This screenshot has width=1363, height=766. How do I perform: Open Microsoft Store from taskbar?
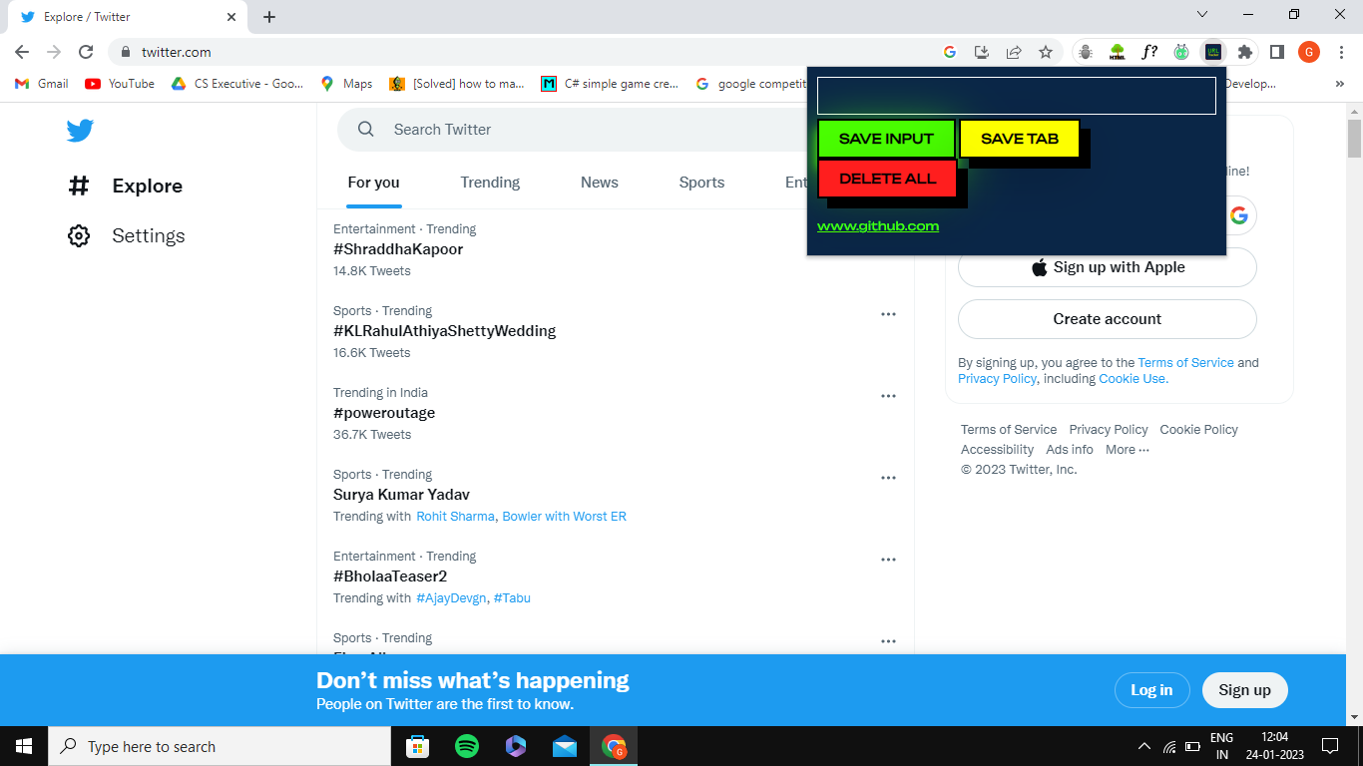tap(417, 746)
